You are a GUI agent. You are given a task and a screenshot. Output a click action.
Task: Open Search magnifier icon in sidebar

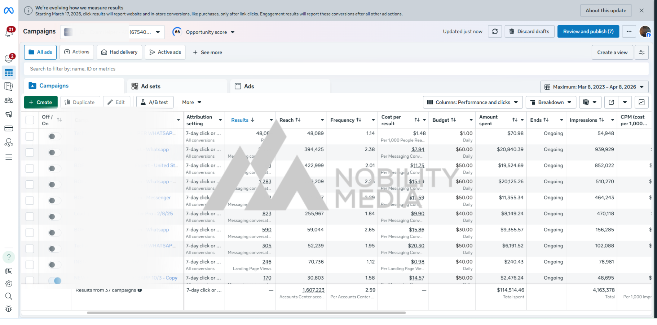[9, 296]
